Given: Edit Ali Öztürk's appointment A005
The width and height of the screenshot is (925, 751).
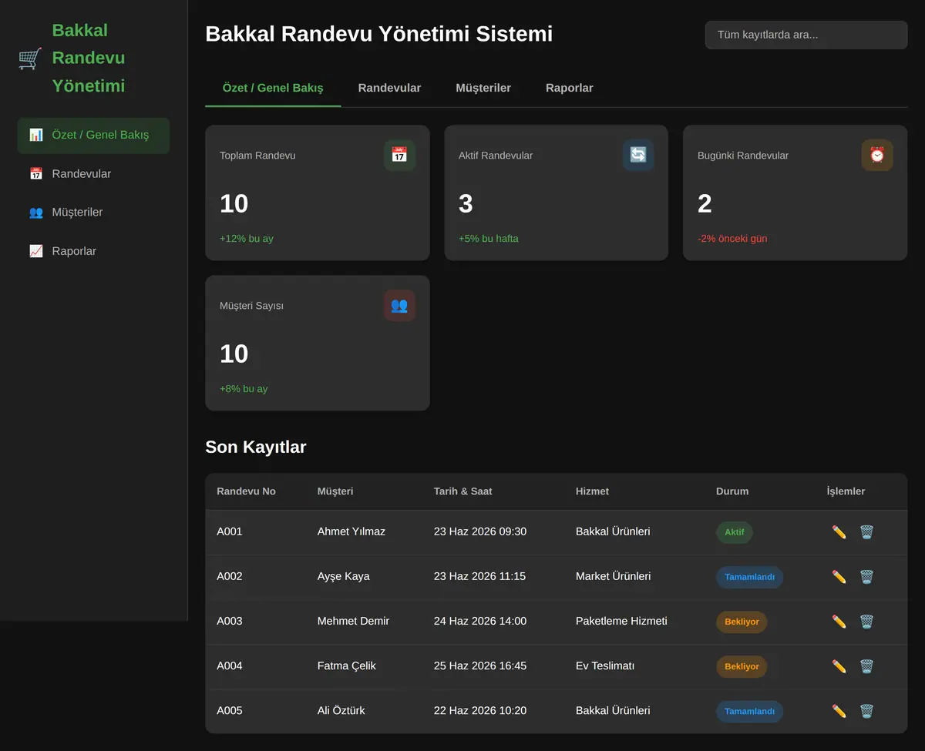Looking at the screenshot, I should coord(839,711).
